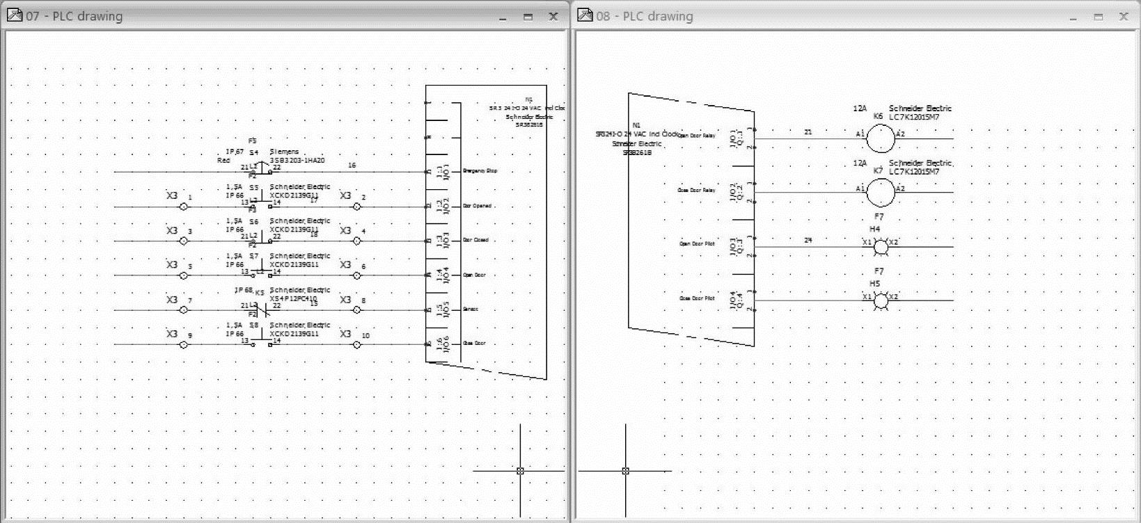Click the 'Close Door Relay' output label
1141x523 pixels.
click(696, 190)
